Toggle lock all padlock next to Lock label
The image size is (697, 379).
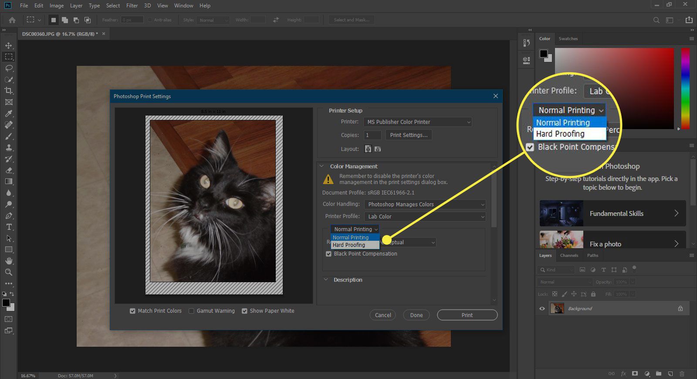click(x=593, y=294)
